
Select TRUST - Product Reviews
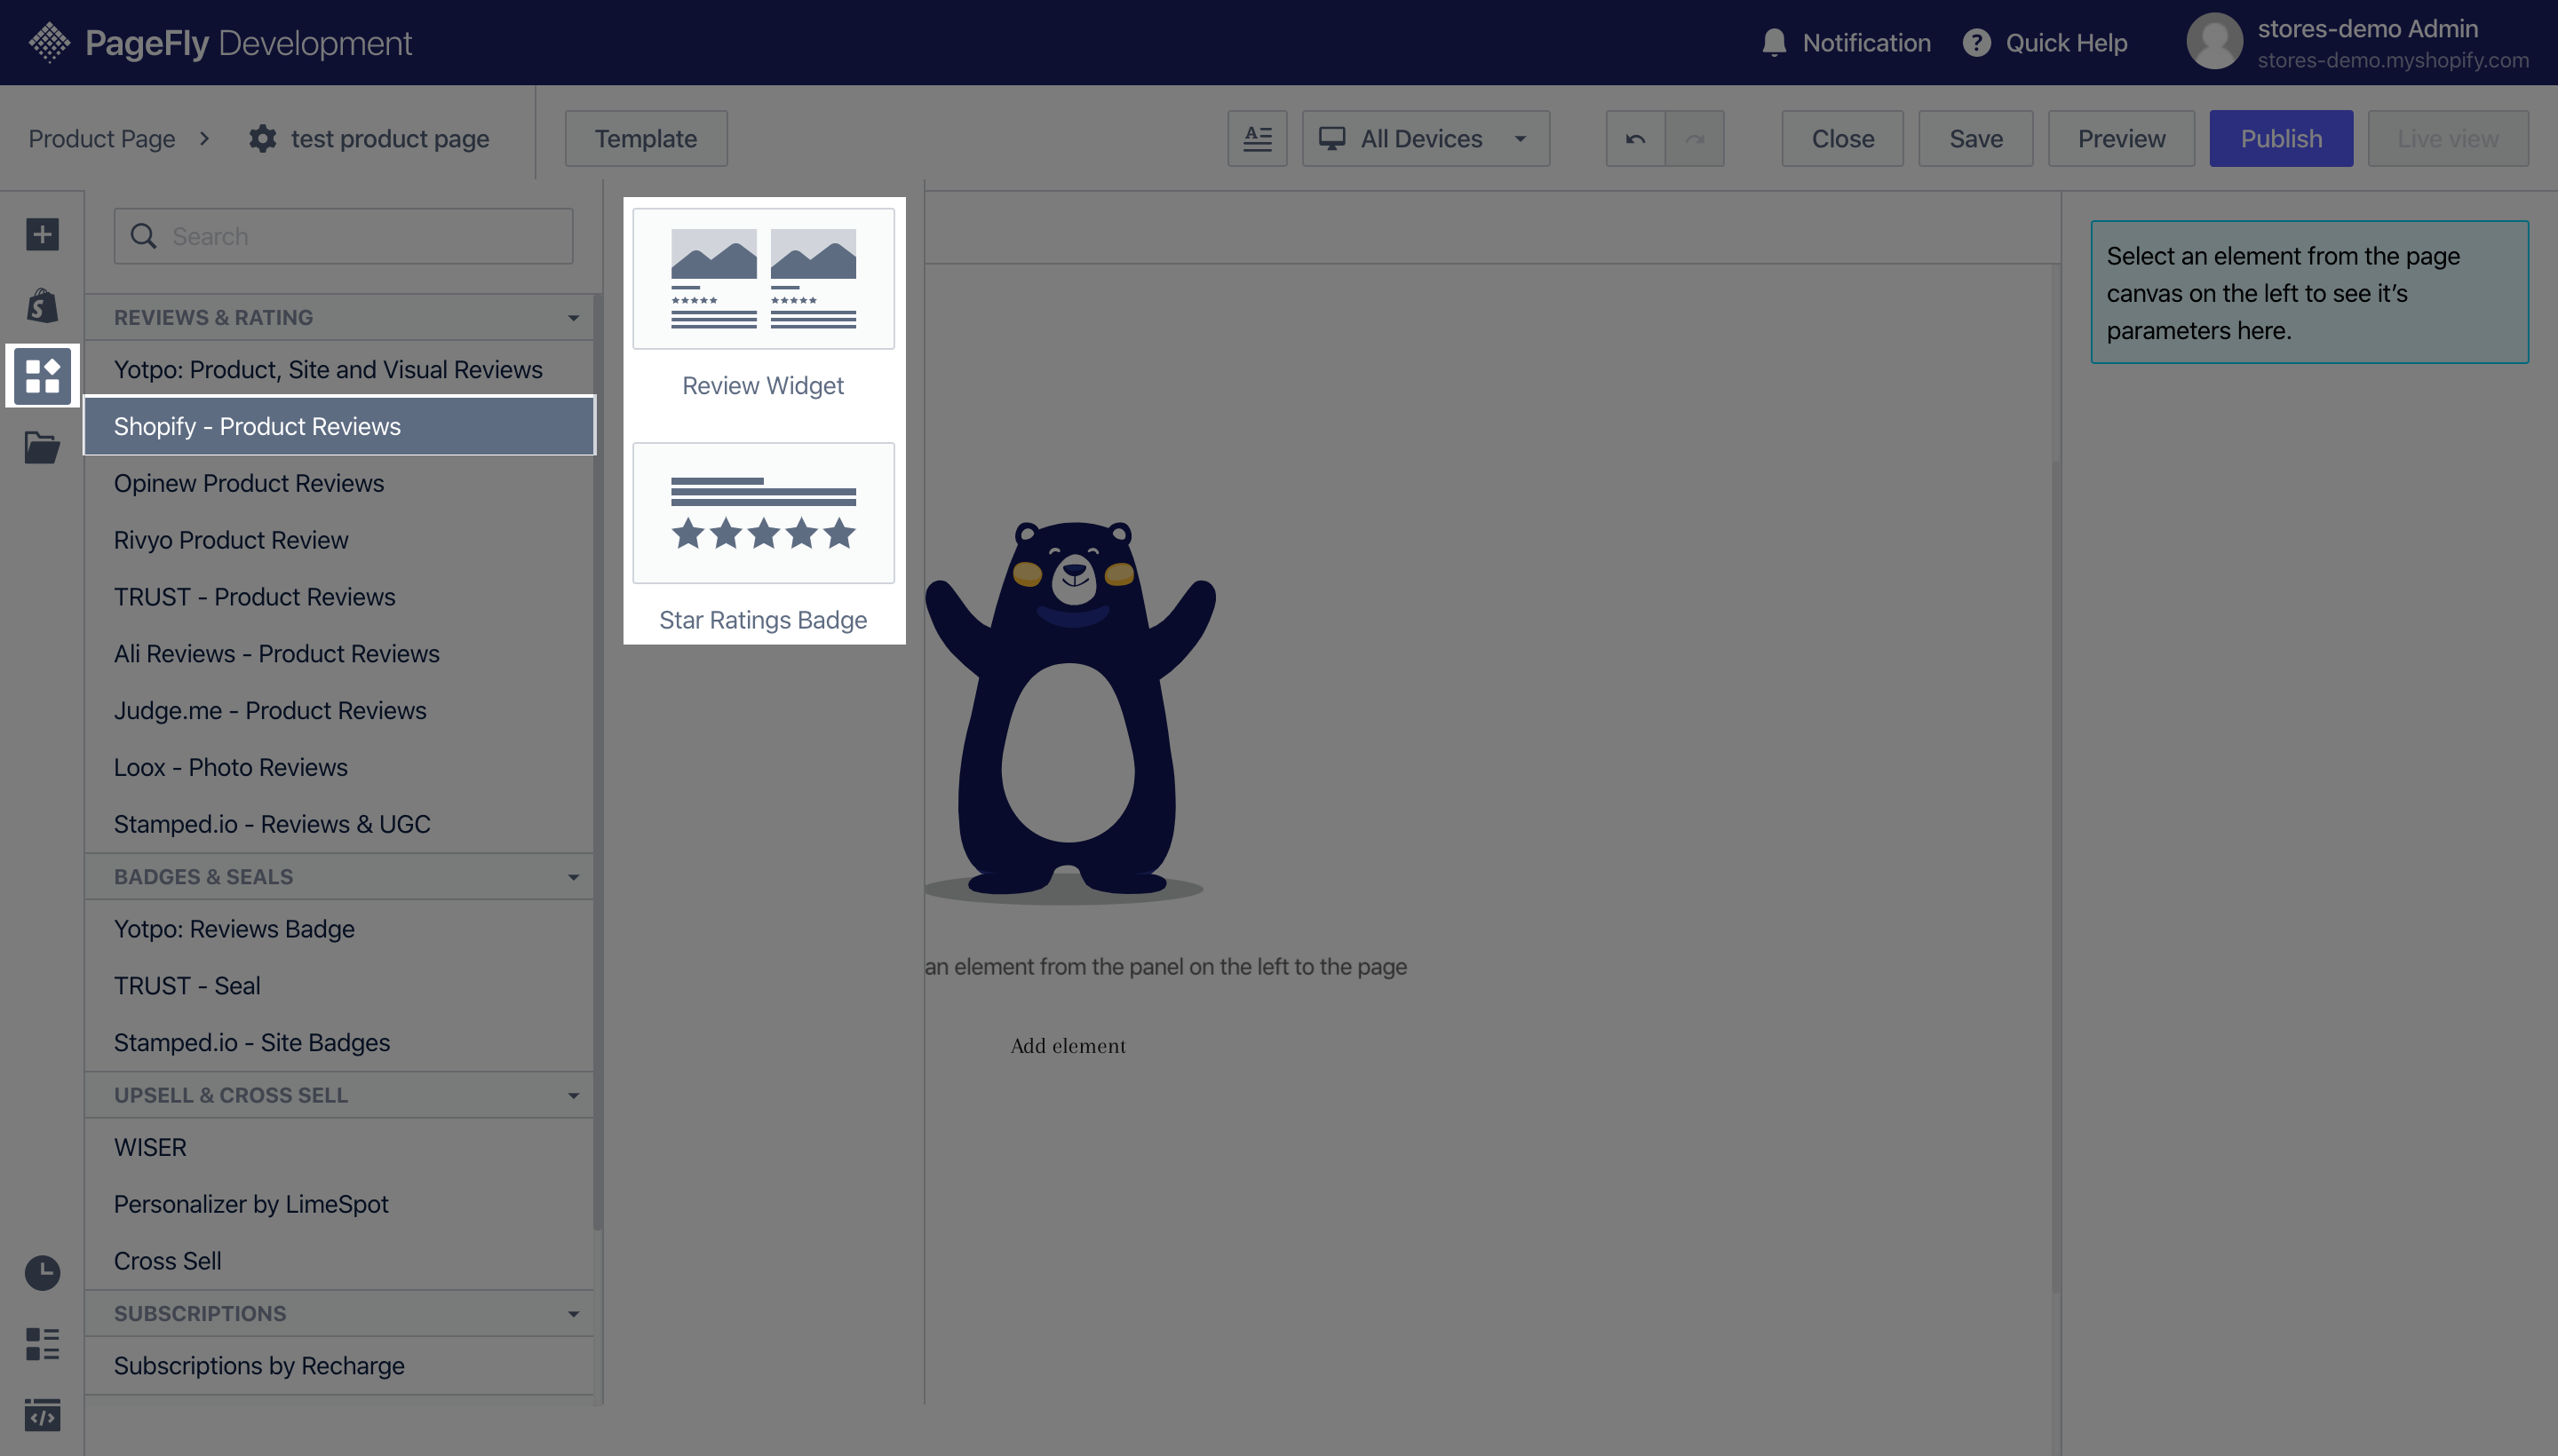pos(339,597)
